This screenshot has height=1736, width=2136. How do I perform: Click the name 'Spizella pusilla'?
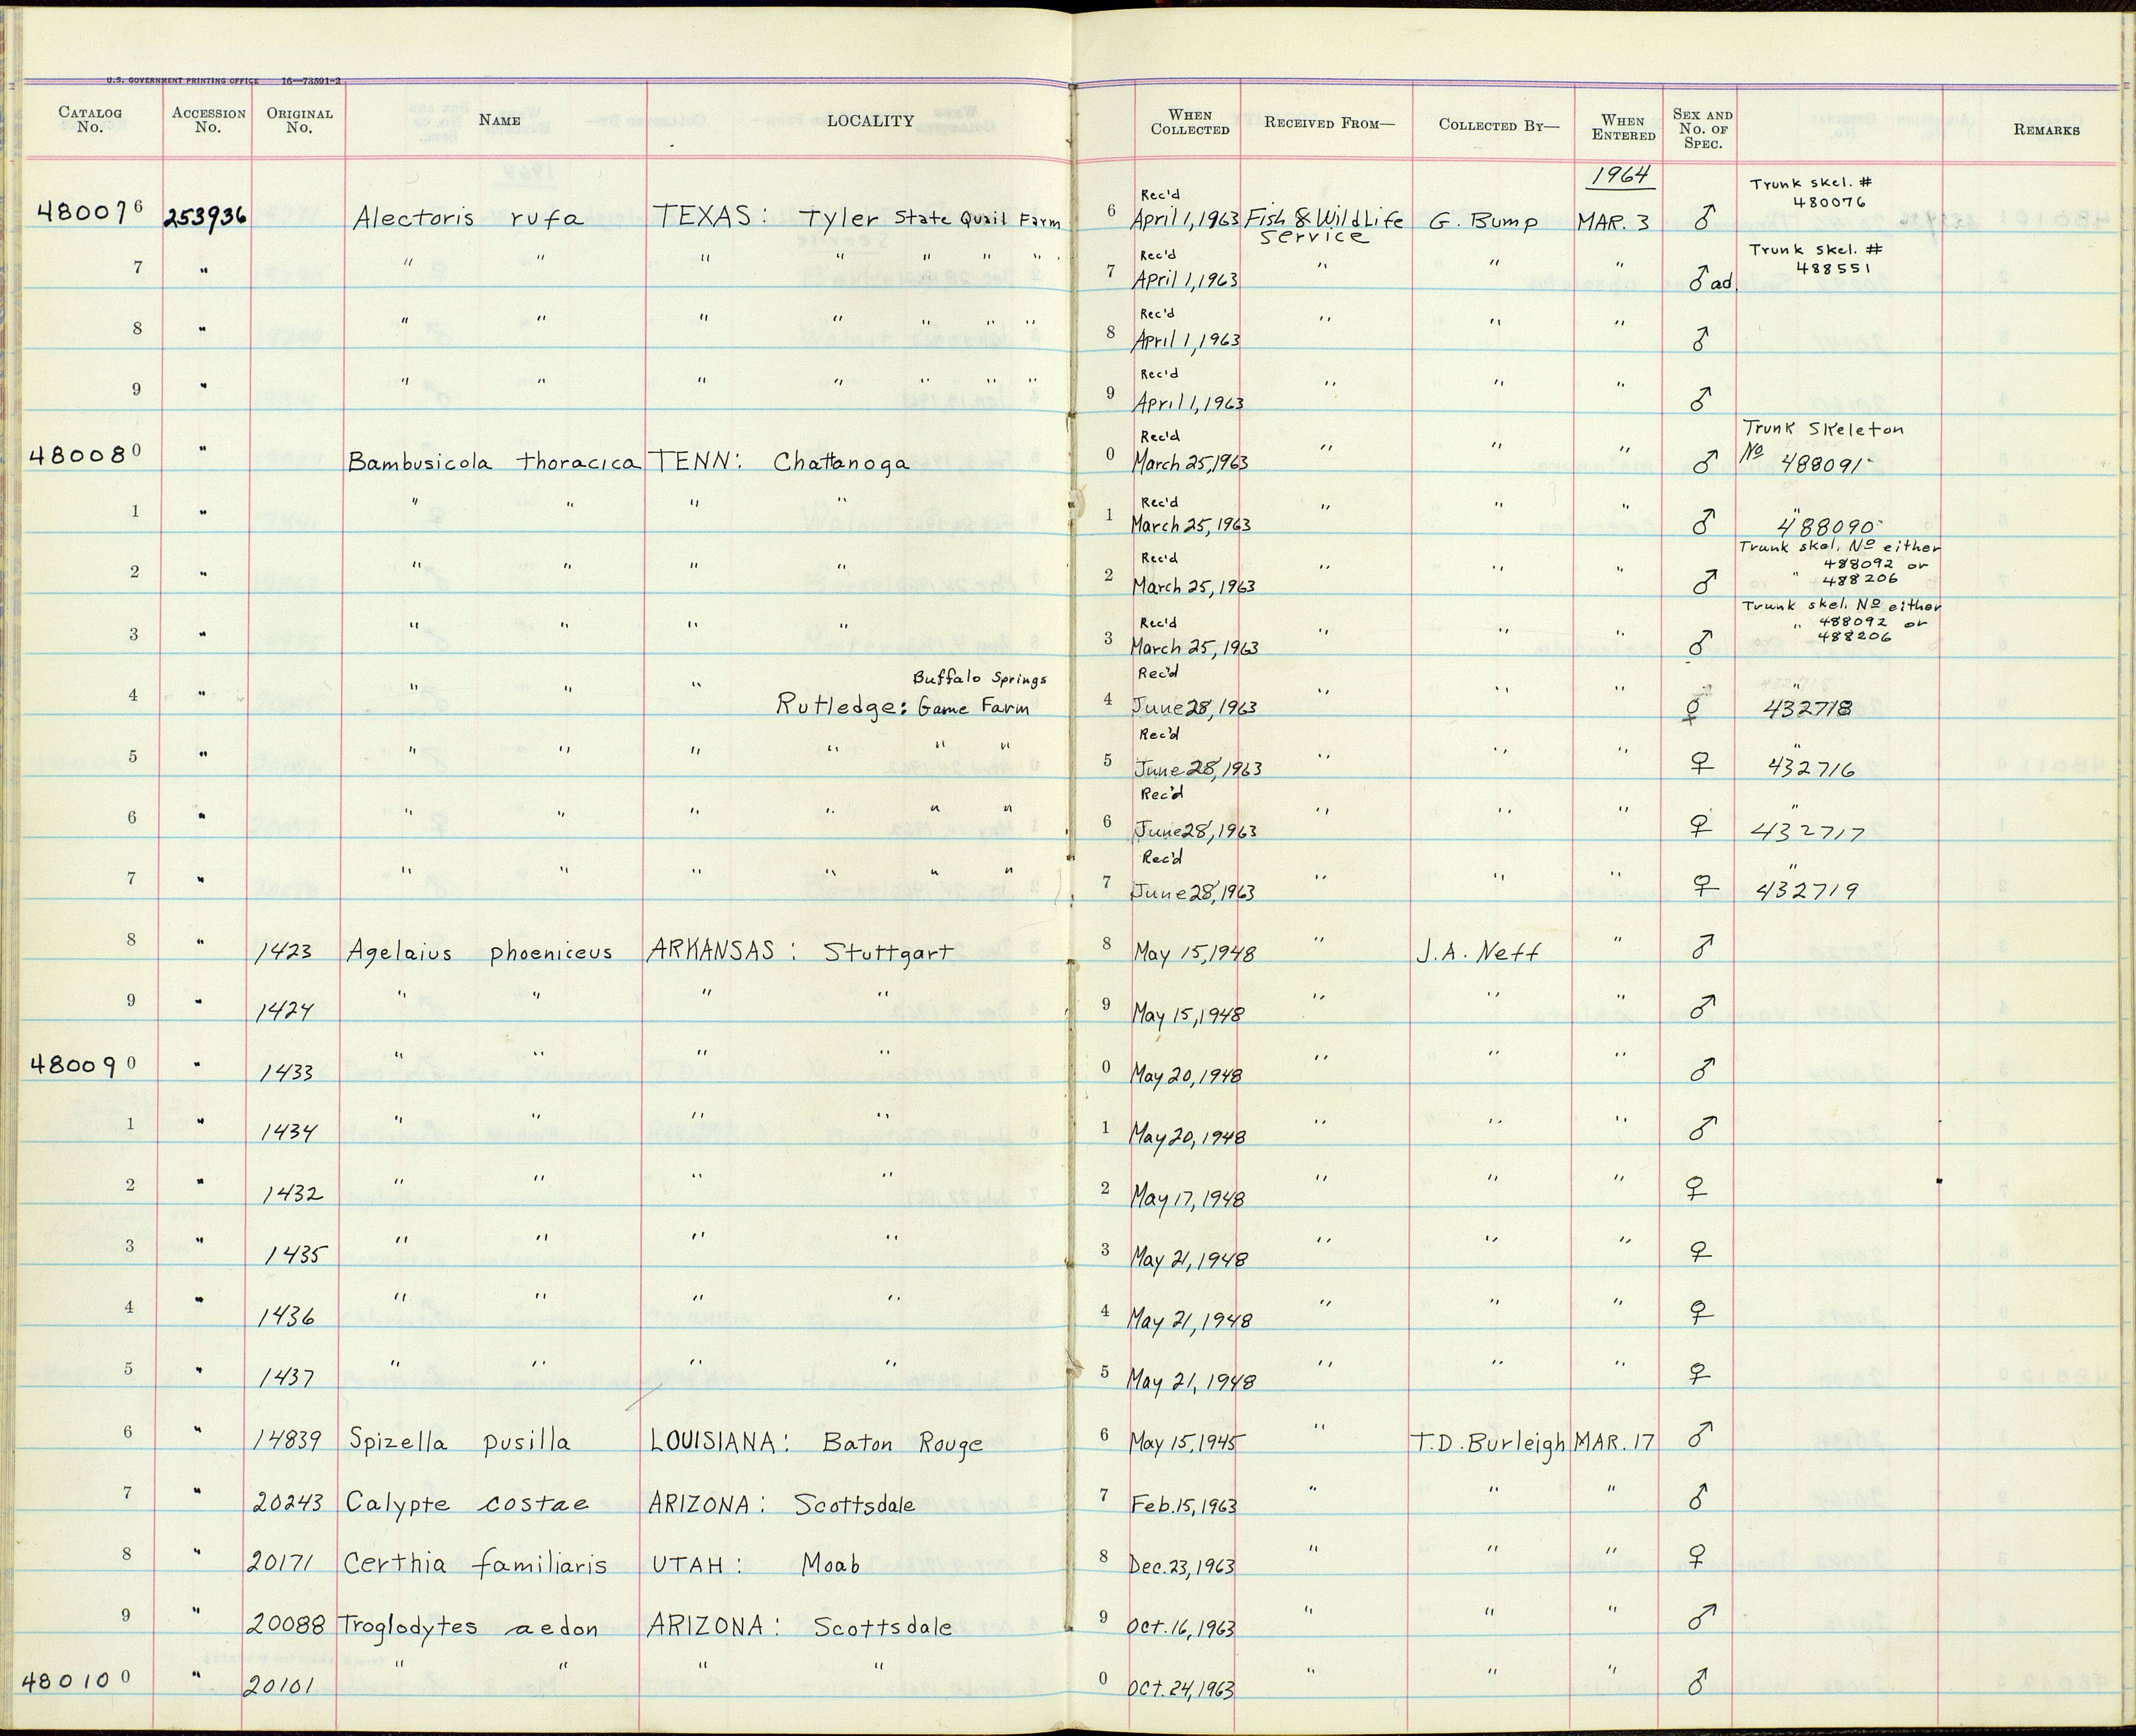[x=460, y=1442]
